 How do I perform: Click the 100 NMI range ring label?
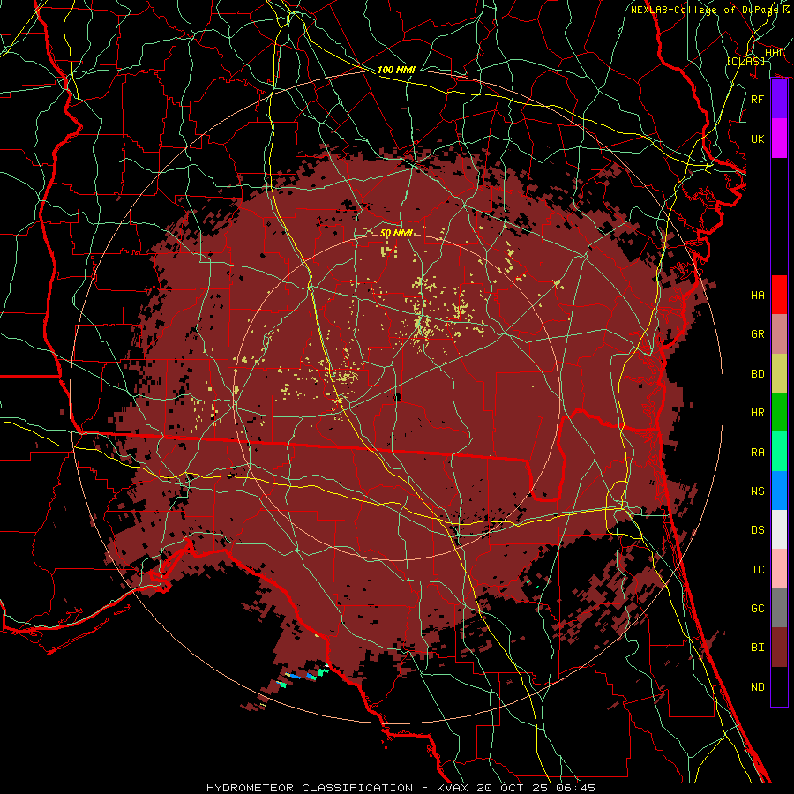[x=396, y=70]
